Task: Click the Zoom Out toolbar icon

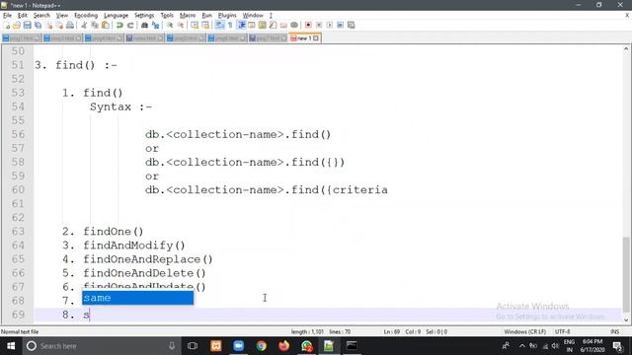Action: click(x=181, y=25)
